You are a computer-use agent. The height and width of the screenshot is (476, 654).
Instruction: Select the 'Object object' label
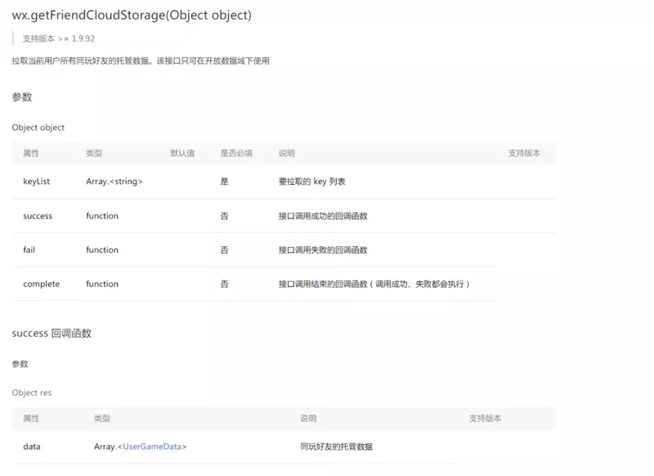click(38, 128)
